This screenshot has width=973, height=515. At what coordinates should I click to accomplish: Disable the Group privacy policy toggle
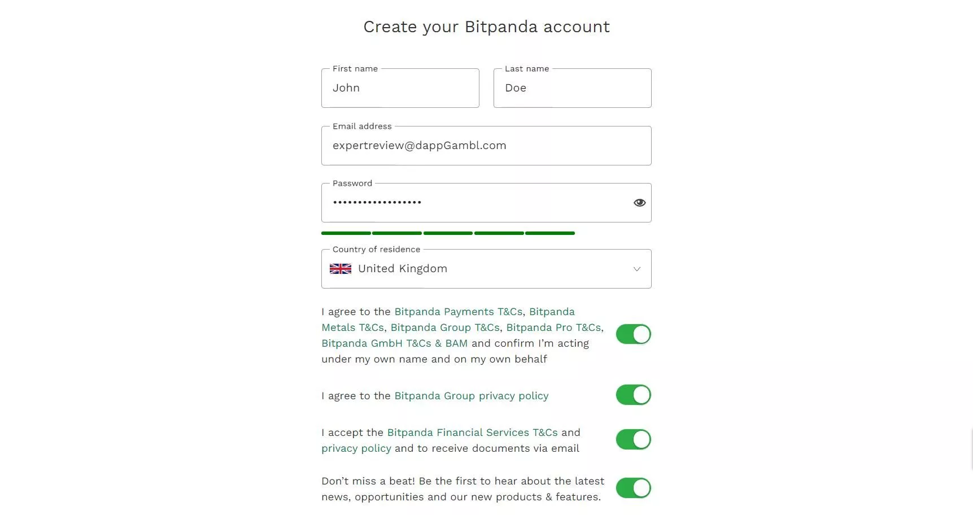click(633, 395)
